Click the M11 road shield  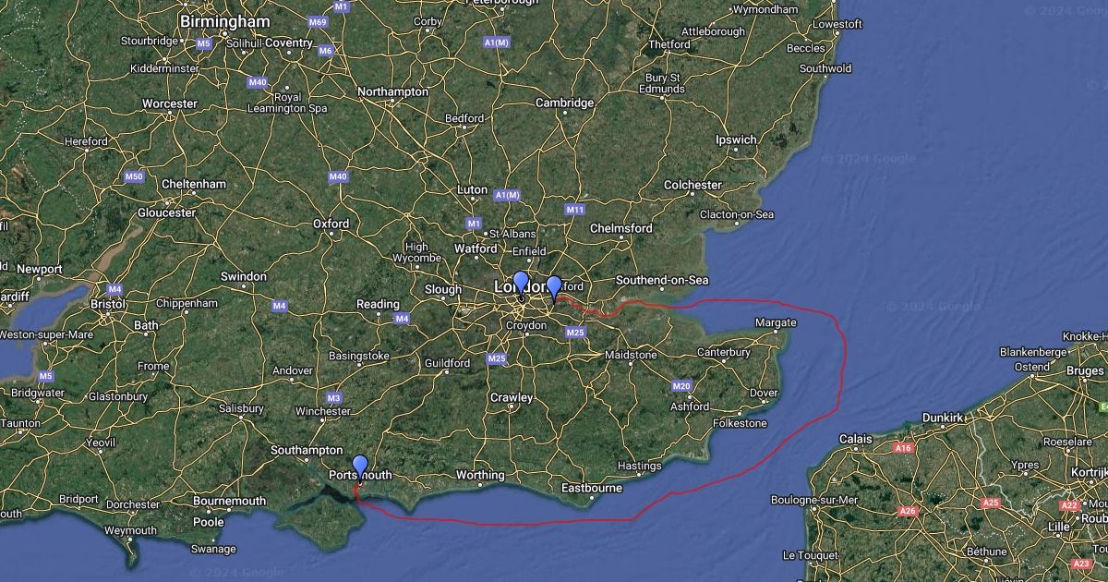575,210
